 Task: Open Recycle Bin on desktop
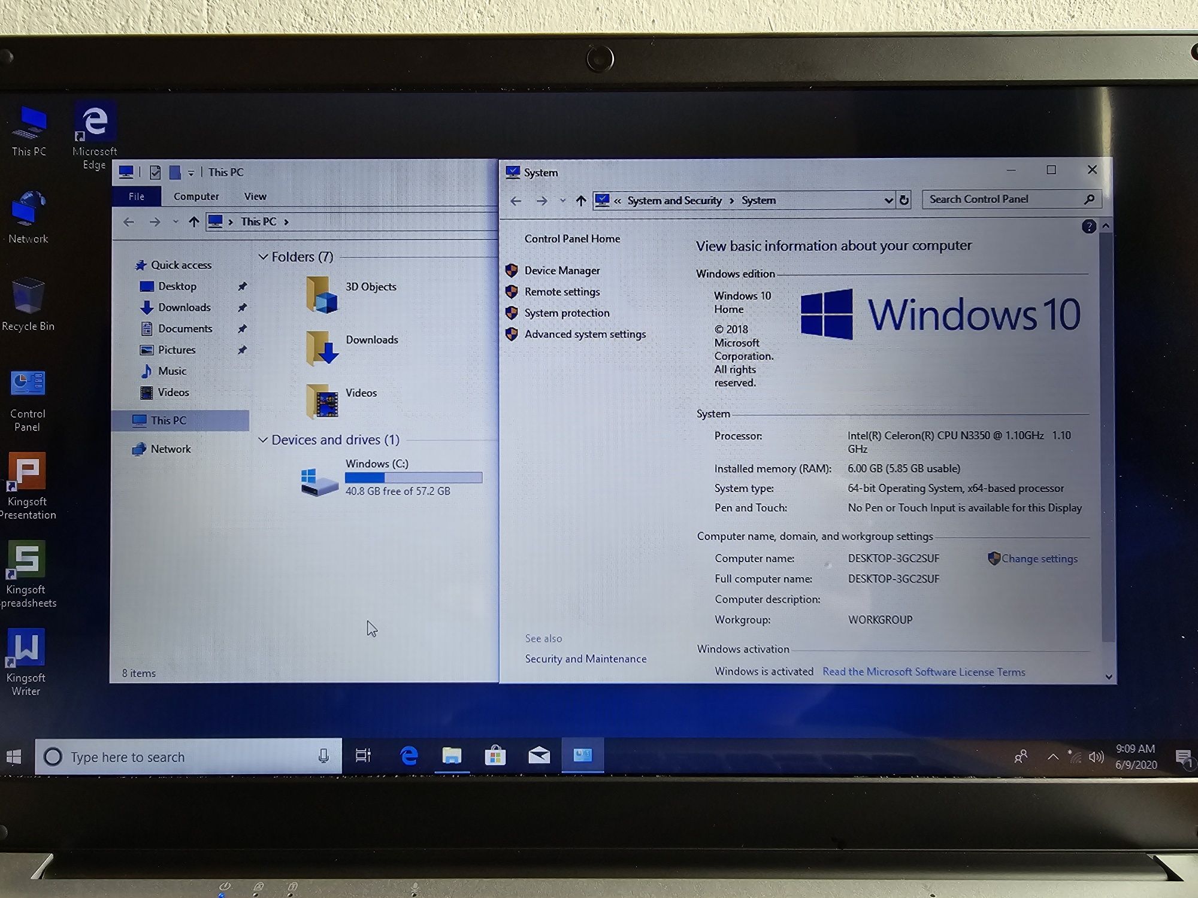tap(28, 304)
